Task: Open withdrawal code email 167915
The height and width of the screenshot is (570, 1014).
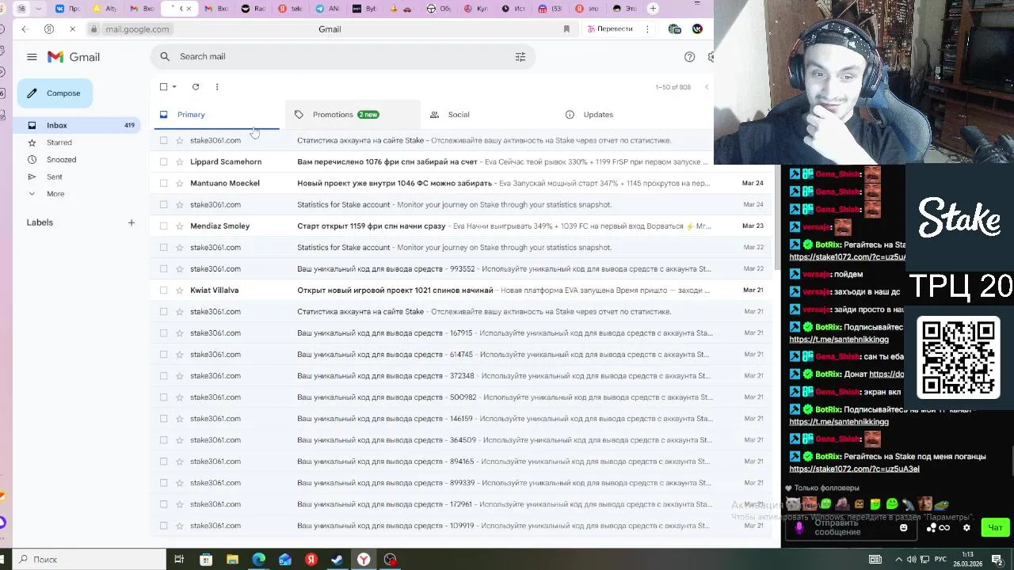Action: [462, 333]
